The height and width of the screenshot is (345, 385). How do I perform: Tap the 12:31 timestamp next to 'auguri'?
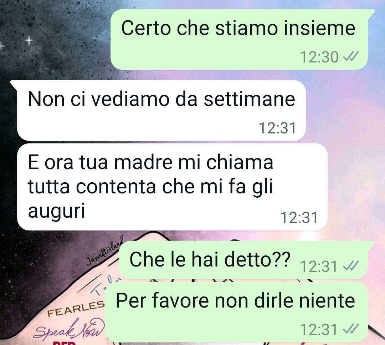(299, 218)
